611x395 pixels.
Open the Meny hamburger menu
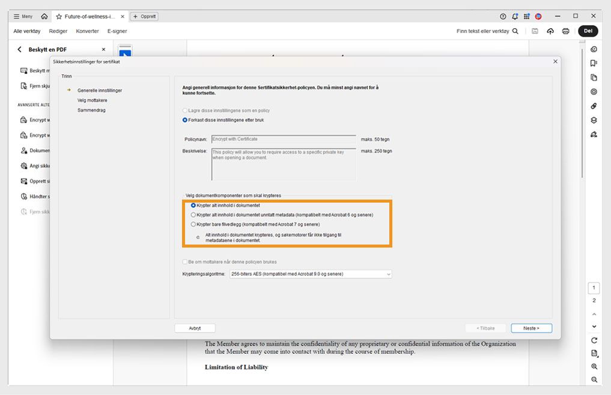tap(23, 16)
